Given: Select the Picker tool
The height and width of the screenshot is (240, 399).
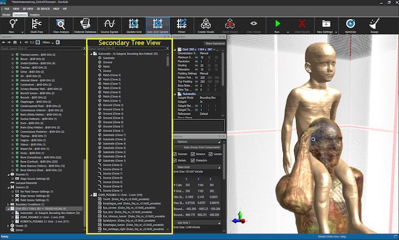Looking at the screenshot, I should pyautogui.click(x=182, y=24).
